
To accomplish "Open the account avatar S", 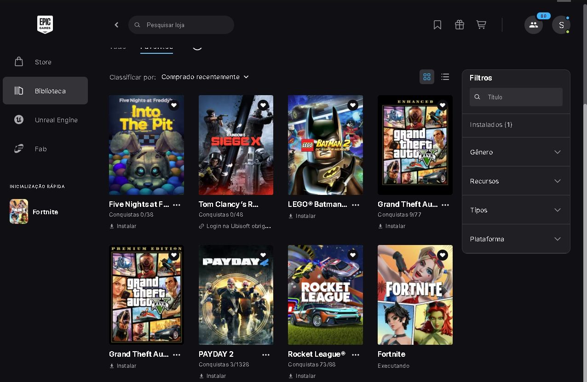I will pos(561,25).
